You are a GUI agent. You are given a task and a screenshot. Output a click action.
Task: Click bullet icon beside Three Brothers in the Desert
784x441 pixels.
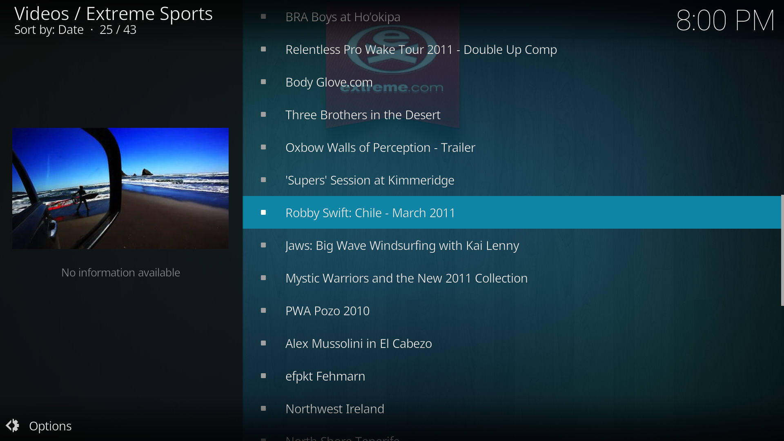click(x=263, y=115)
